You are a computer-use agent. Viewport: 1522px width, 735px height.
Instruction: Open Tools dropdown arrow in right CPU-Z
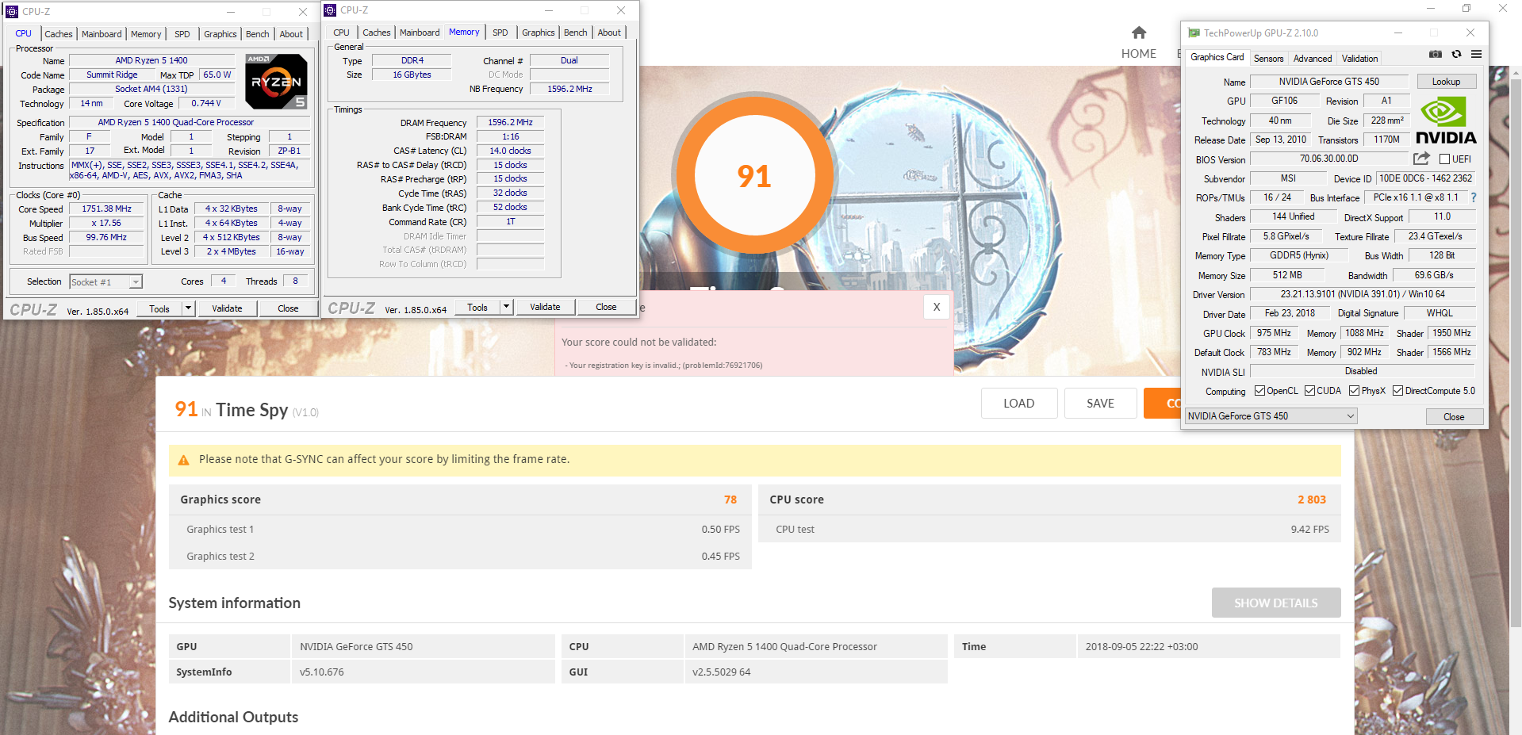click(x=506, y=307)
